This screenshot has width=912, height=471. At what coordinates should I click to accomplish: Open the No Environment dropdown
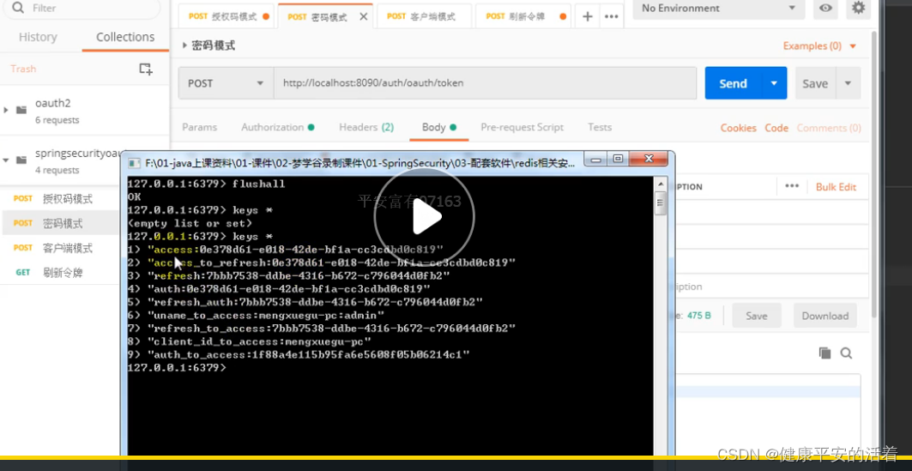click(x=719, y=8)
